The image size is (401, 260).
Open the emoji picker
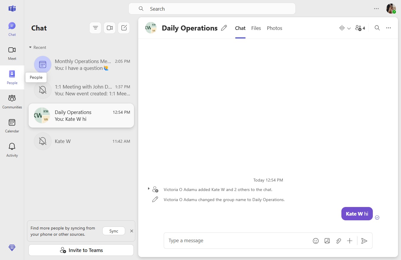[316, 241]
